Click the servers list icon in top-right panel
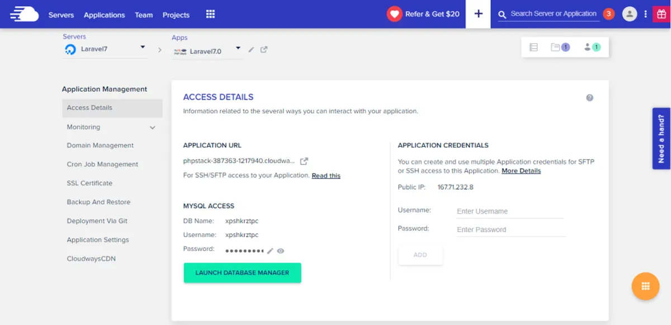Viewport: 671px width, 325px height. [x=533, y=48]
